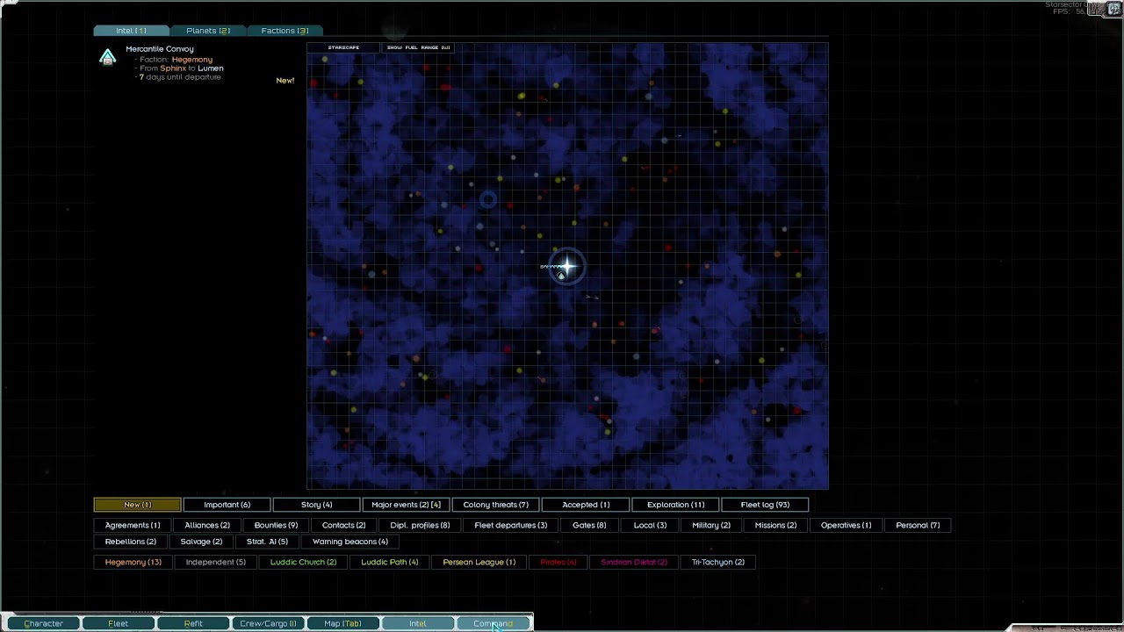Click the Hegemony faction name in the convoy entry
The image size is (1124, 632).
click(192, 59)
